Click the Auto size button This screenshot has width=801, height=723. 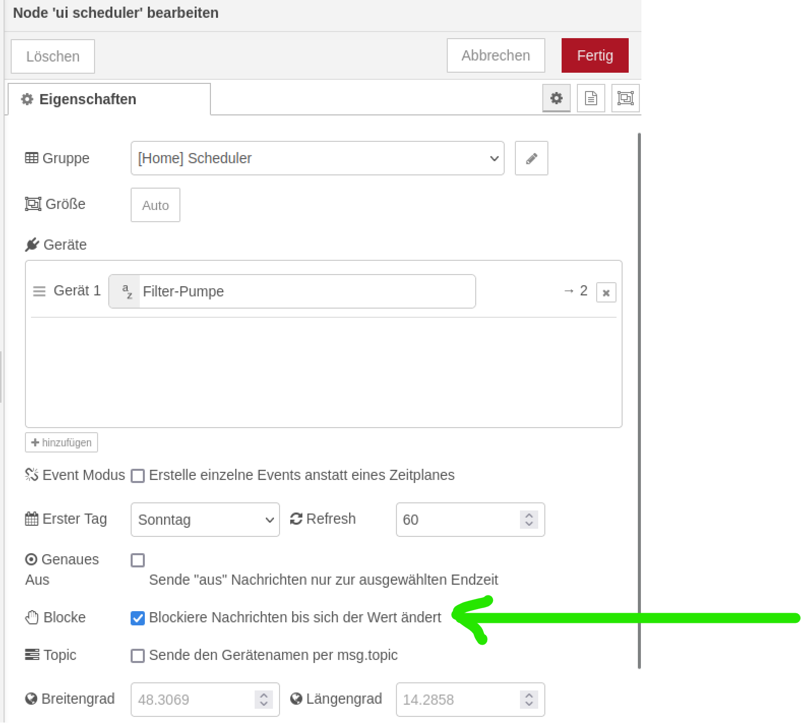click(x=156, y=205)
